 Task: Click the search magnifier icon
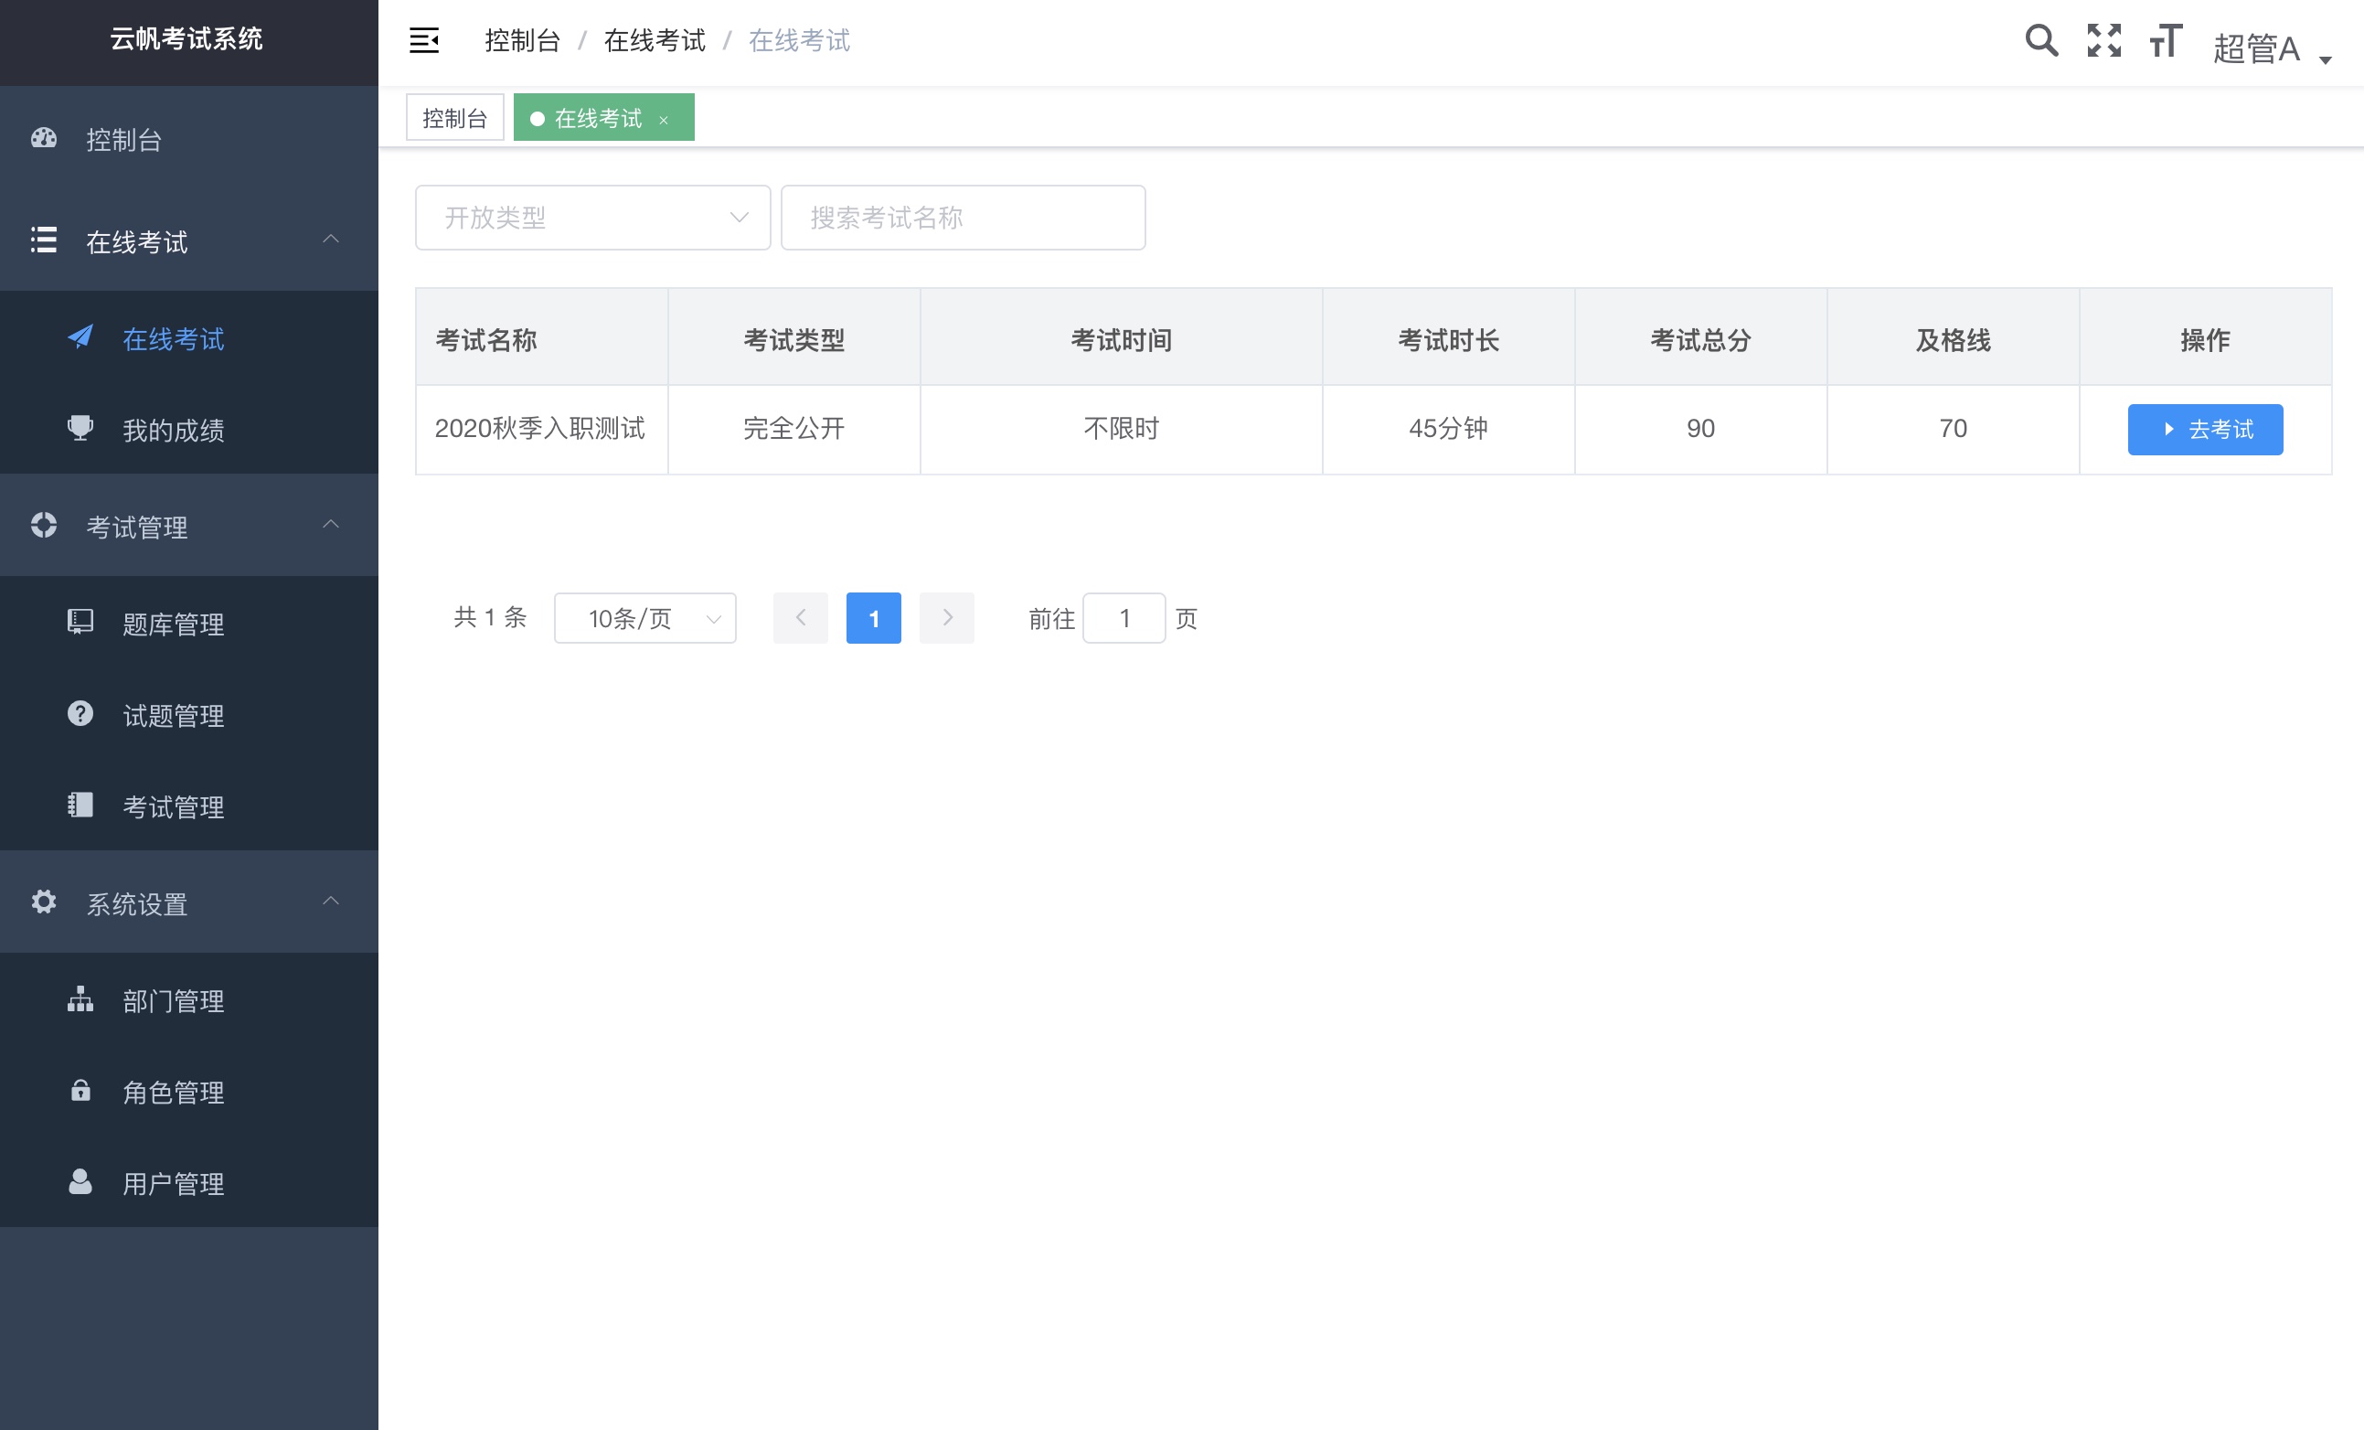pos(2040,40)
